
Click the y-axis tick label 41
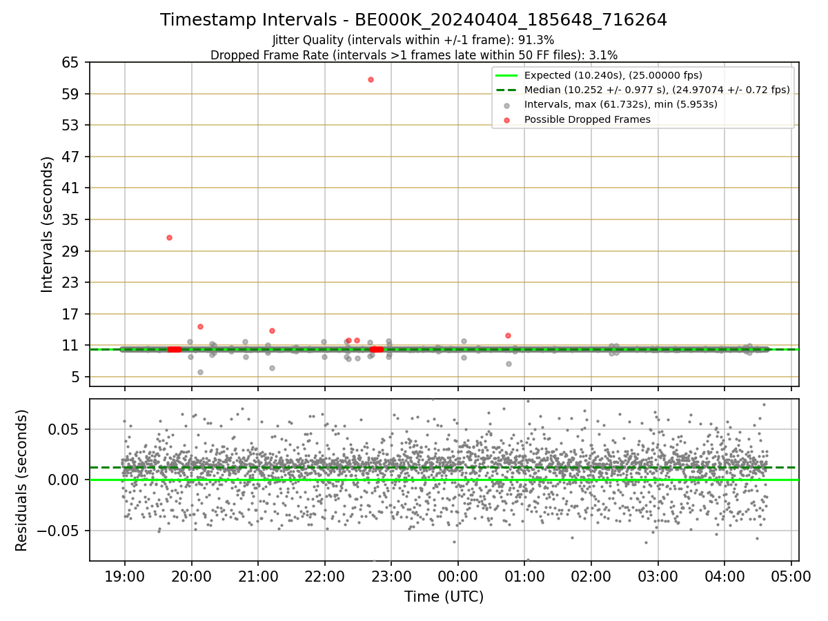coord(71,188)
